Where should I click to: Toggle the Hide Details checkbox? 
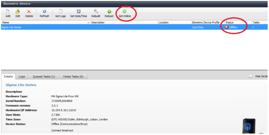(x=250, y=76)
